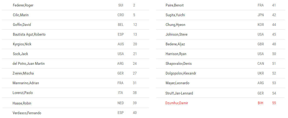288x118 pixels.
Task: Open Dolgopolov,Alexandr entry
Action: 181,73
